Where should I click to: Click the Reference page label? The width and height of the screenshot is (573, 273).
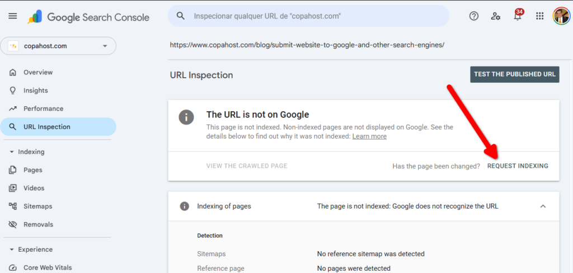click(x=220, y=269)
